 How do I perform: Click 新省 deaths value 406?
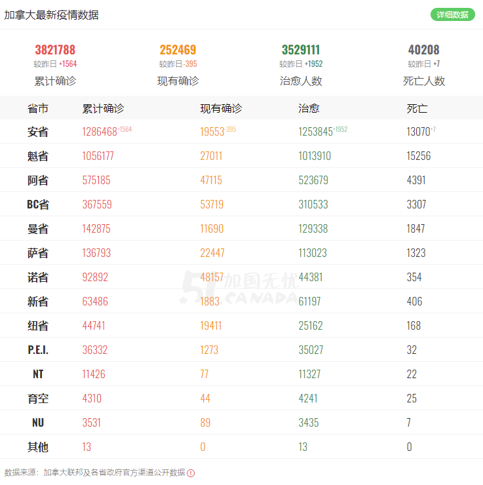tap(414, 301)
